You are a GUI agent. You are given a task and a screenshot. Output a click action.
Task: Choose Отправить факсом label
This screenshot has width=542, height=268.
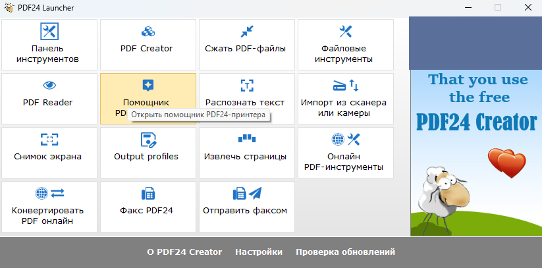tap(245, 210)
